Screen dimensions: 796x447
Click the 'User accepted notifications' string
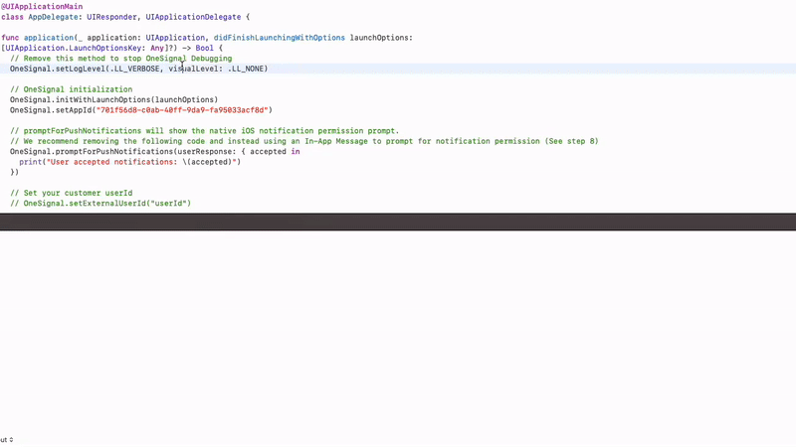(x=129, y=162)
